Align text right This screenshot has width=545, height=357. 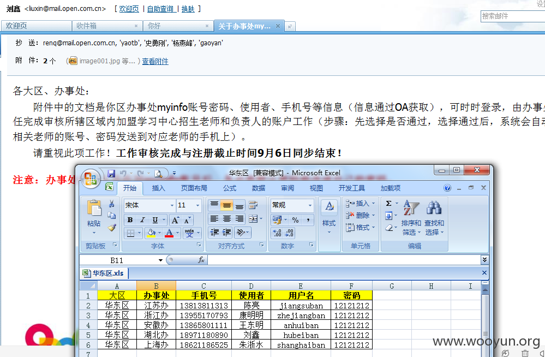coord(239,219)
